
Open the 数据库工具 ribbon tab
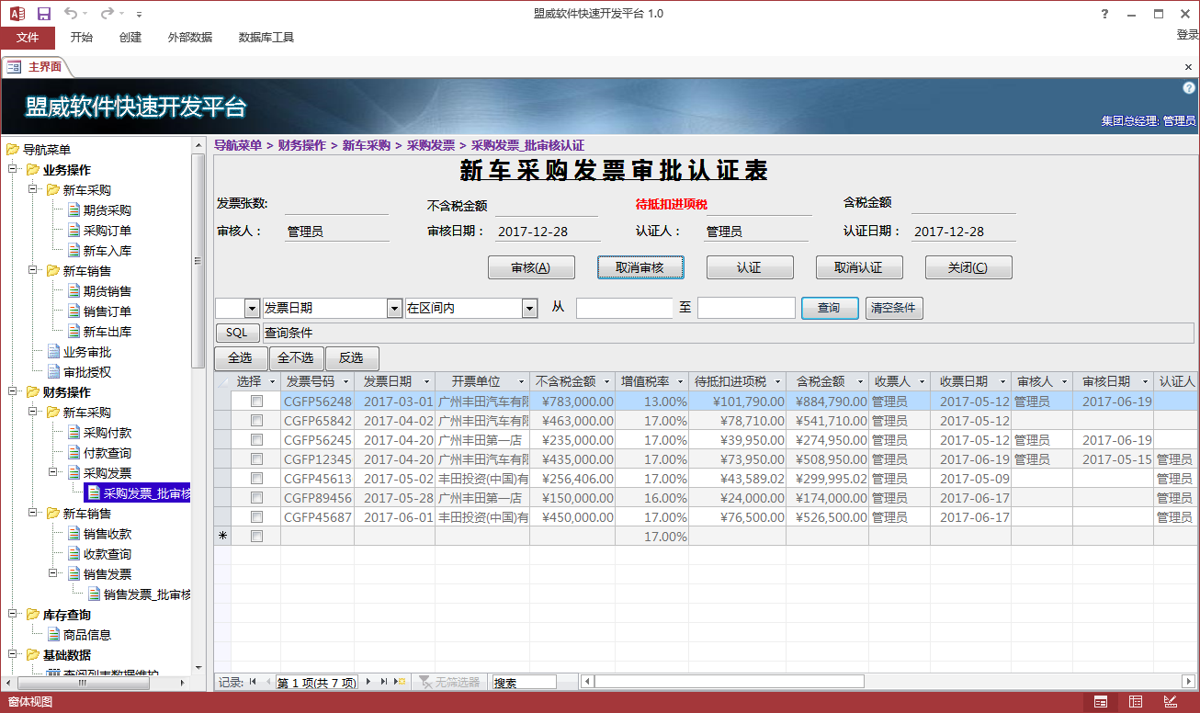tap(266, 38)
